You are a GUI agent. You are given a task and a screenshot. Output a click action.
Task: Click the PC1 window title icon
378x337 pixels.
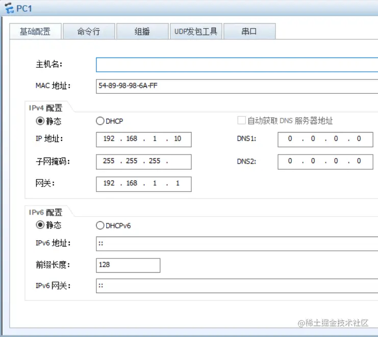click(9, 8)
